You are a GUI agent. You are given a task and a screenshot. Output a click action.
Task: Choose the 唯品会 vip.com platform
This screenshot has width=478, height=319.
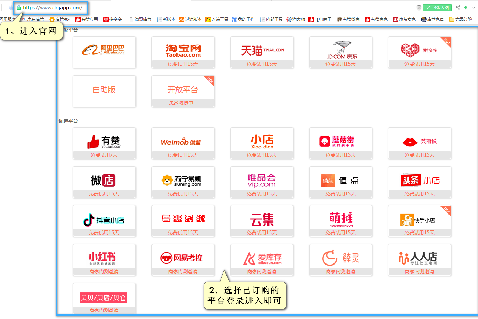click(262, 182)
